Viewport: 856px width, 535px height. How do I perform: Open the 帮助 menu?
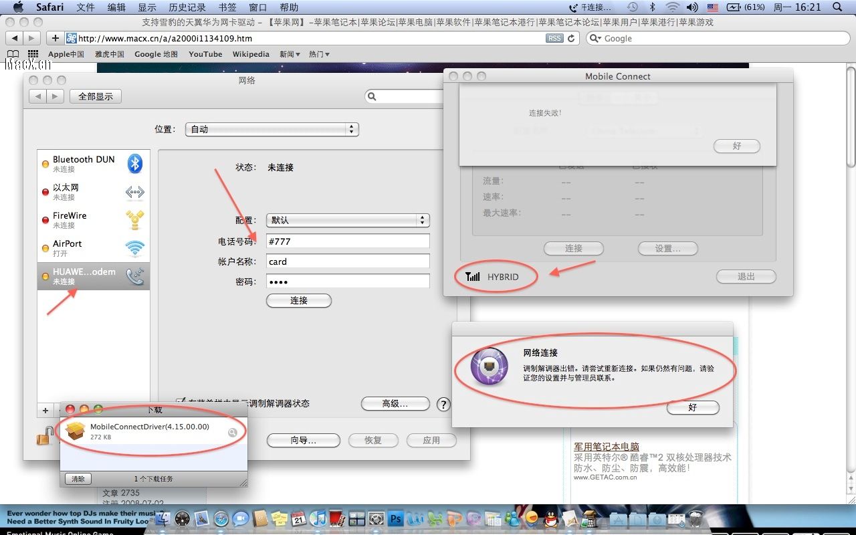pyautogui.click(x=289, y=7)
